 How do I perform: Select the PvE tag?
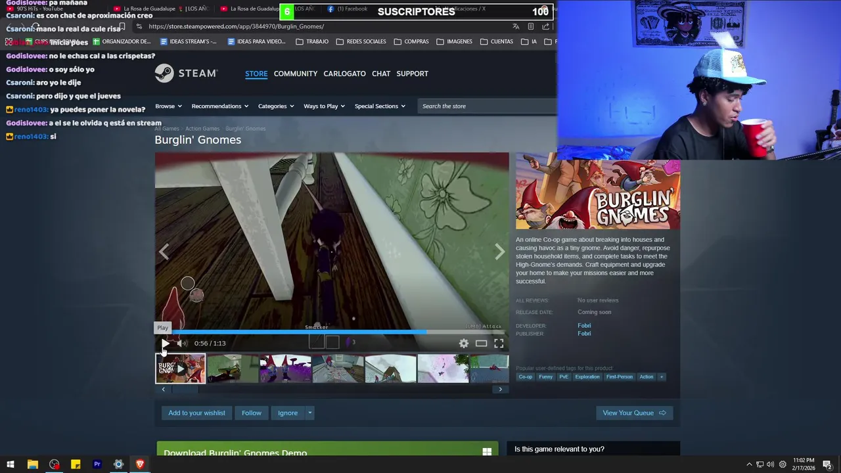[564, 377]
